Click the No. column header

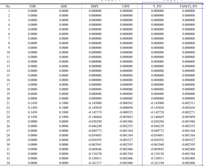point(8,6)
